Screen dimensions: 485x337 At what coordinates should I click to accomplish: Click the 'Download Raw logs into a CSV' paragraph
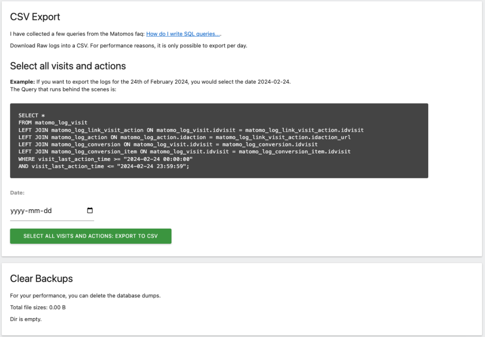[128, 45]
